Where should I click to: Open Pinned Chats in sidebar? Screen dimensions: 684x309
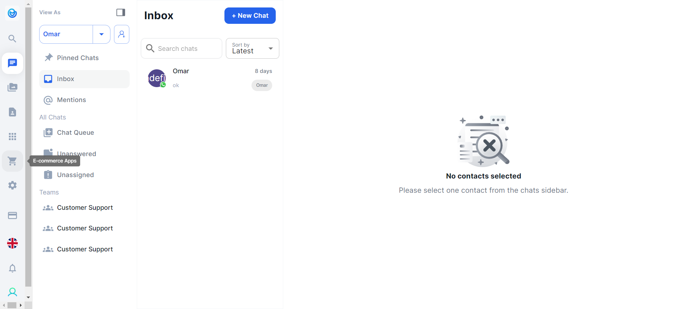pyautogui.click(x=78, y=58)
